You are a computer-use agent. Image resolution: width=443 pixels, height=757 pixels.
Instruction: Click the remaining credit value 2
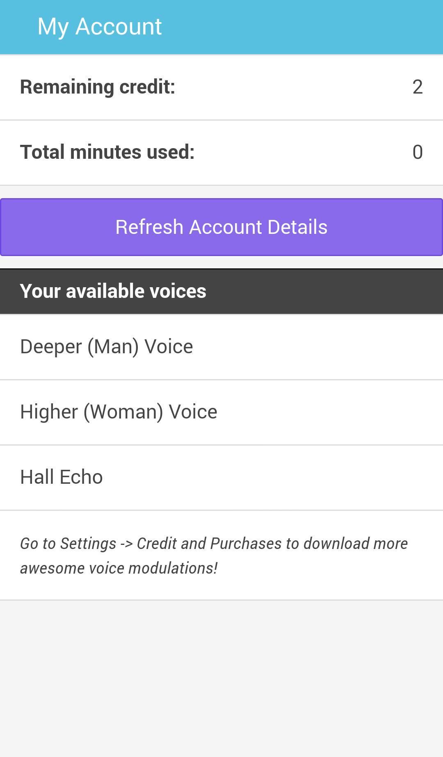click(x=417, y=87)
